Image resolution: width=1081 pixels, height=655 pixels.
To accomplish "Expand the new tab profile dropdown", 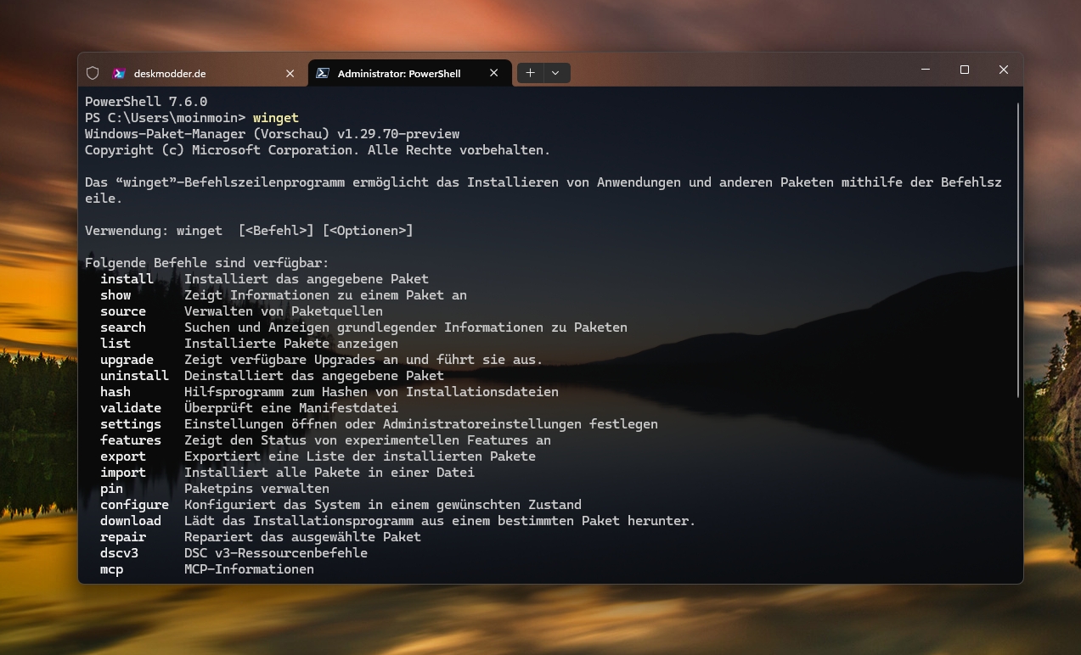I will [555, 73].
